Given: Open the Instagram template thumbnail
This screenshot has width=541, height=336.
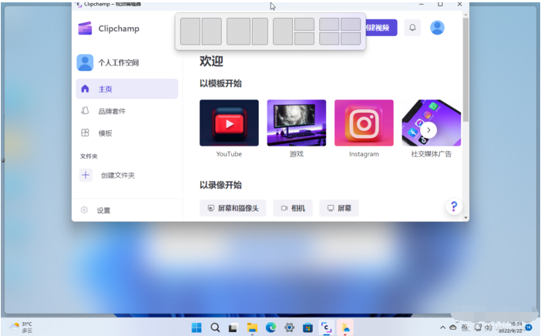Looking at the screenshot, I should [x=364, y=123].
